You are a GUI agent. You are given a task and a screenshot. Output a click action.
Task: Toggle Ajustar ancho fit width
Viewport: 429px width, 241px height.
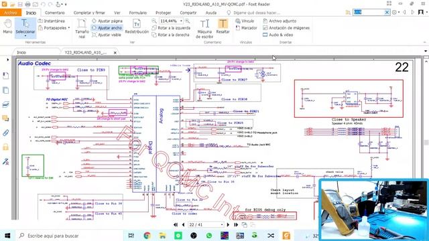pyautogui.click(x=107, y=28)
